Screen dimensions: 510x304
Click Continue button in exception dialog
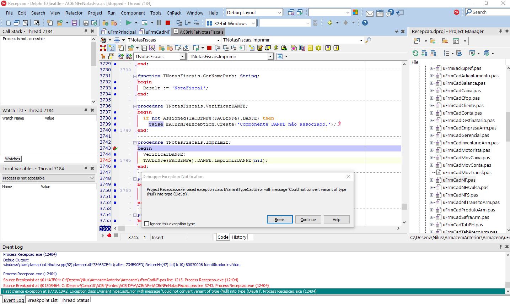point(308,220)
